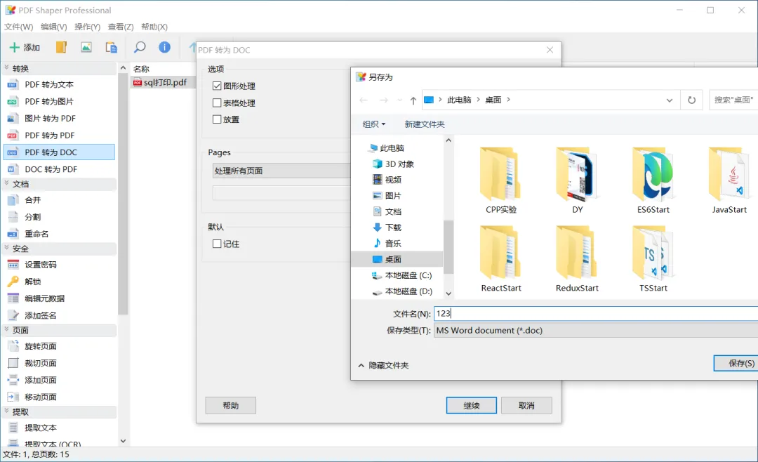Click the 帮助 button in dialog
The width and height of the screenshot is (758, 462).
(x=231, y=405)
